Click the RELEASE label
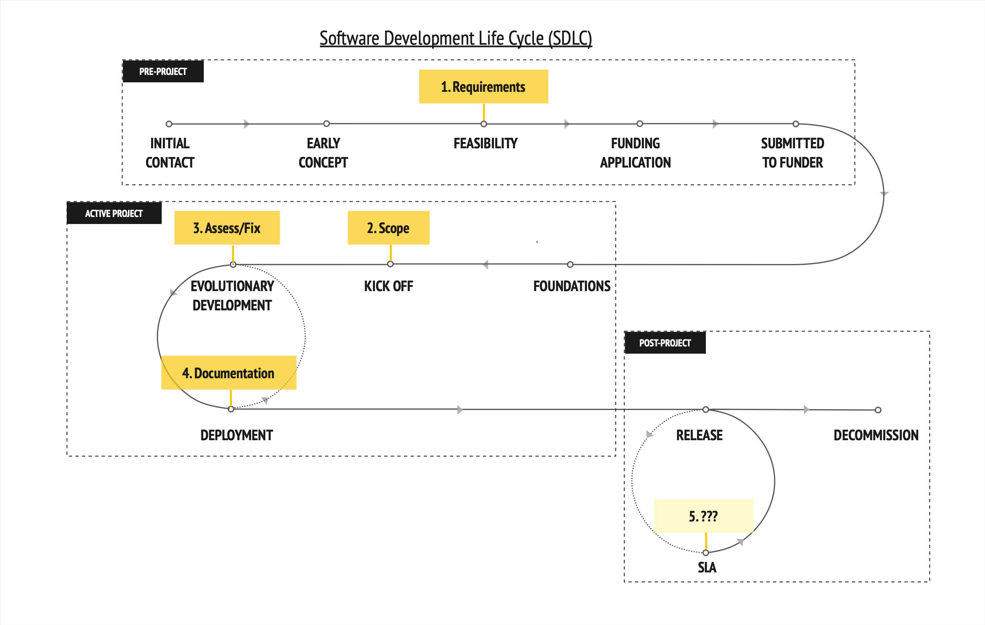The image size is (985, 625). click(700, 435)
